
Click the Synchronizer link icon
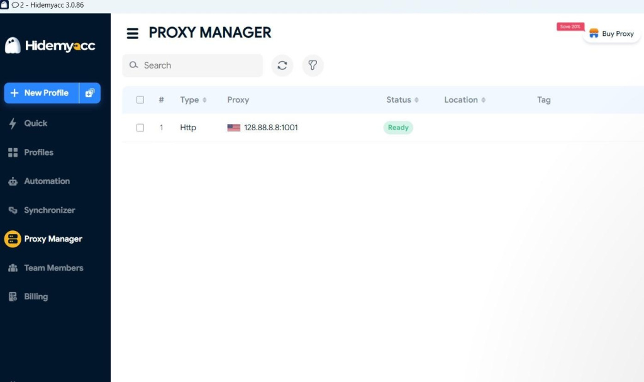tap(13, 210)
